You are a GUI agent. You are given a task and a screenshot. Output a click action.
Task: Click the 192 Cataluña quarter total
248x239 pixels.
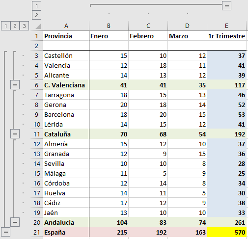tap(226, 134)
